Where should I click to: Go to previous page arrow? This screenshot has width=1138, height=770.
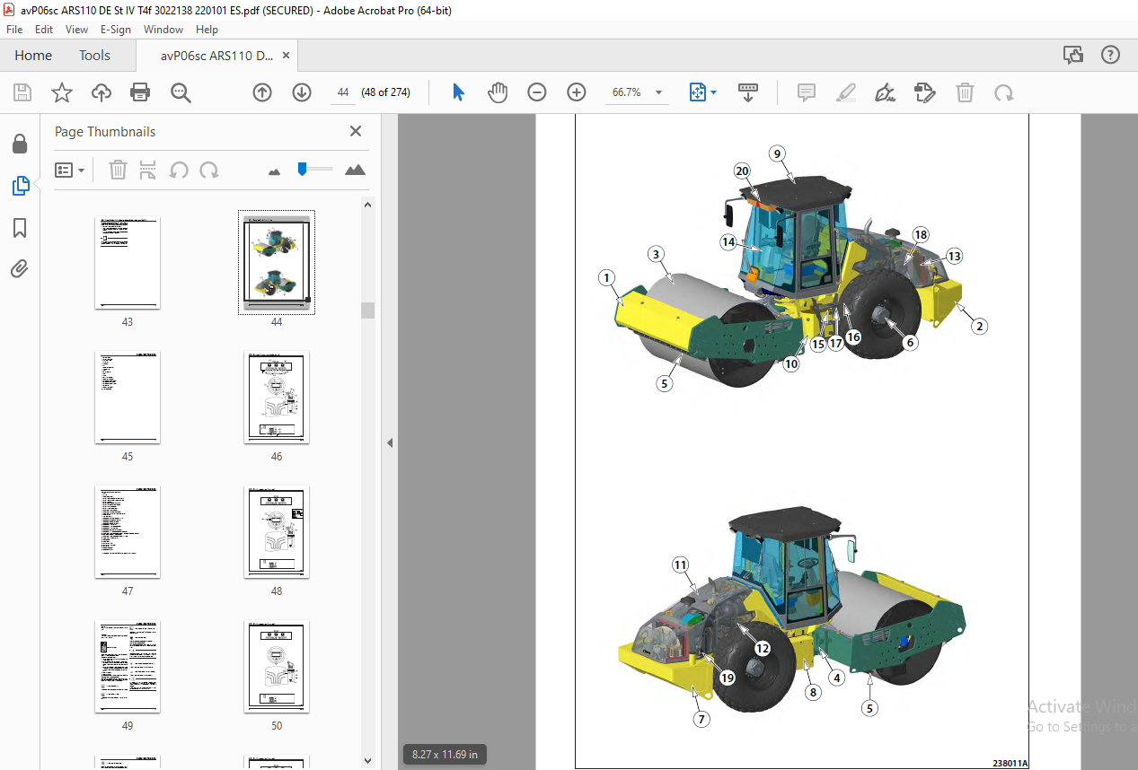click(x=262, y=92)
